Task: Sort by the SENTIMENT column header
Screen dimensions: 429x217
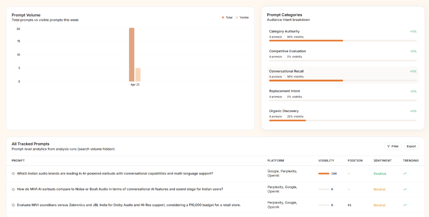Action: (x=382, y=160)
